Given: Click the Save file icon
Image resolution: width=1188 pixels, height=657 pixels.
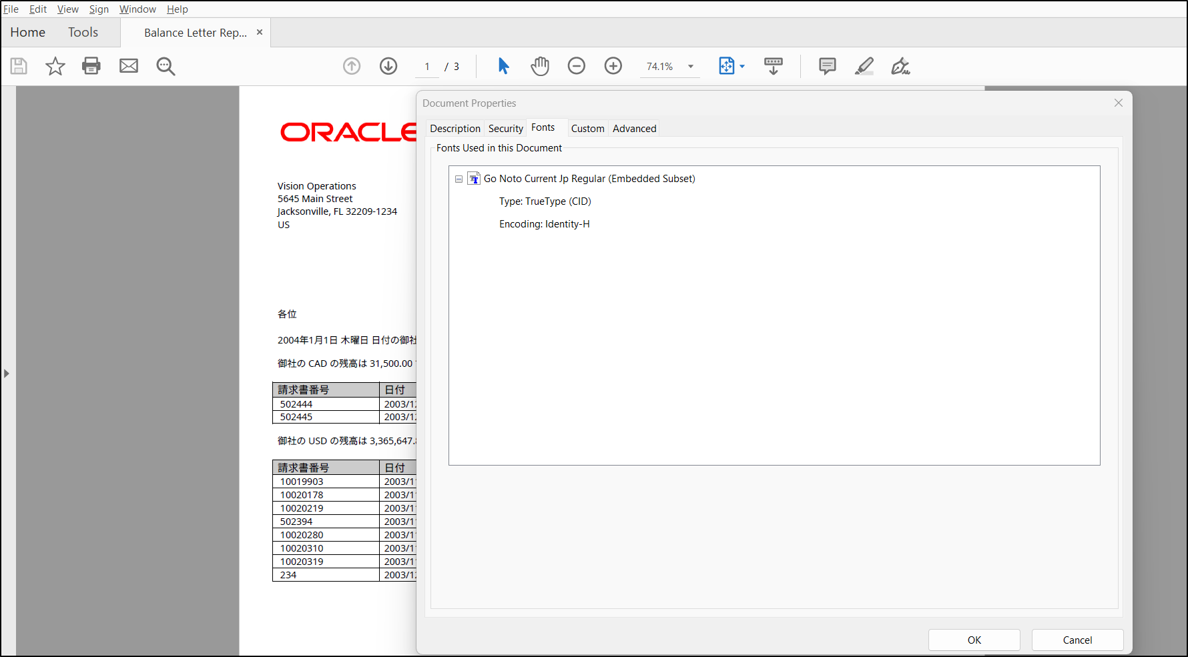Looking at the screenshot, I should pyautogui.click(x=19, y=66).
